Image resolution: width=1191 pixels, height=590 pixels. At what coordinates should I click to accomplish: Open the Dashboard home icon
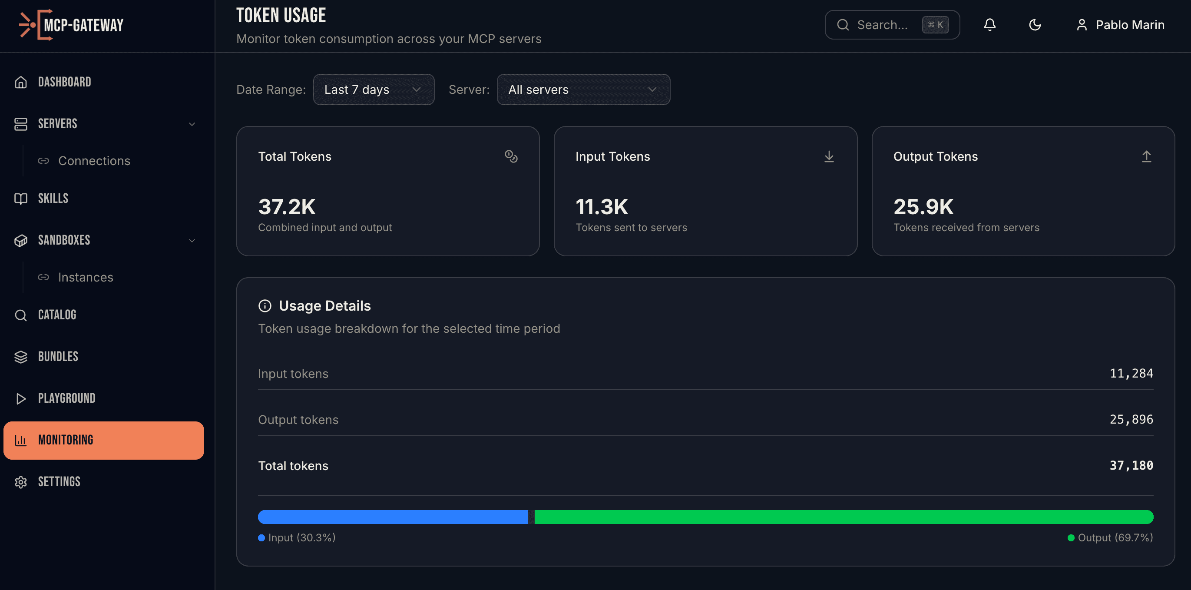20,82
